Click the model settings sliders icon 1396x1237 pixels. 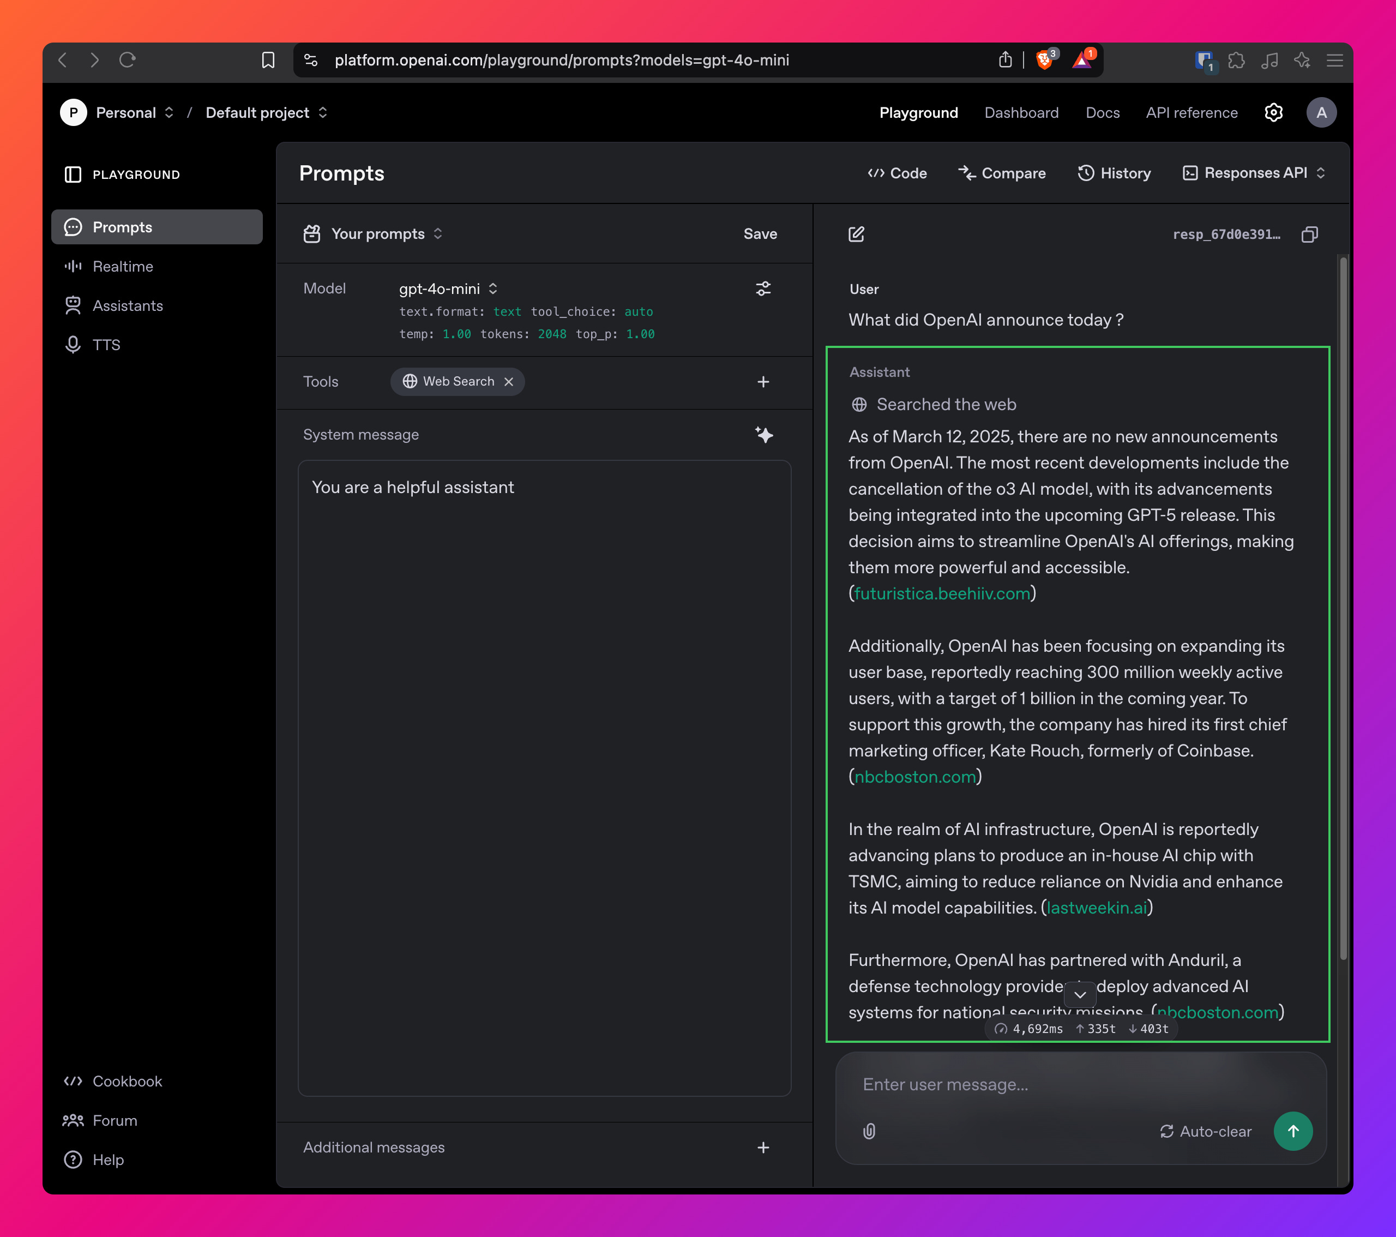click(763, 289)
